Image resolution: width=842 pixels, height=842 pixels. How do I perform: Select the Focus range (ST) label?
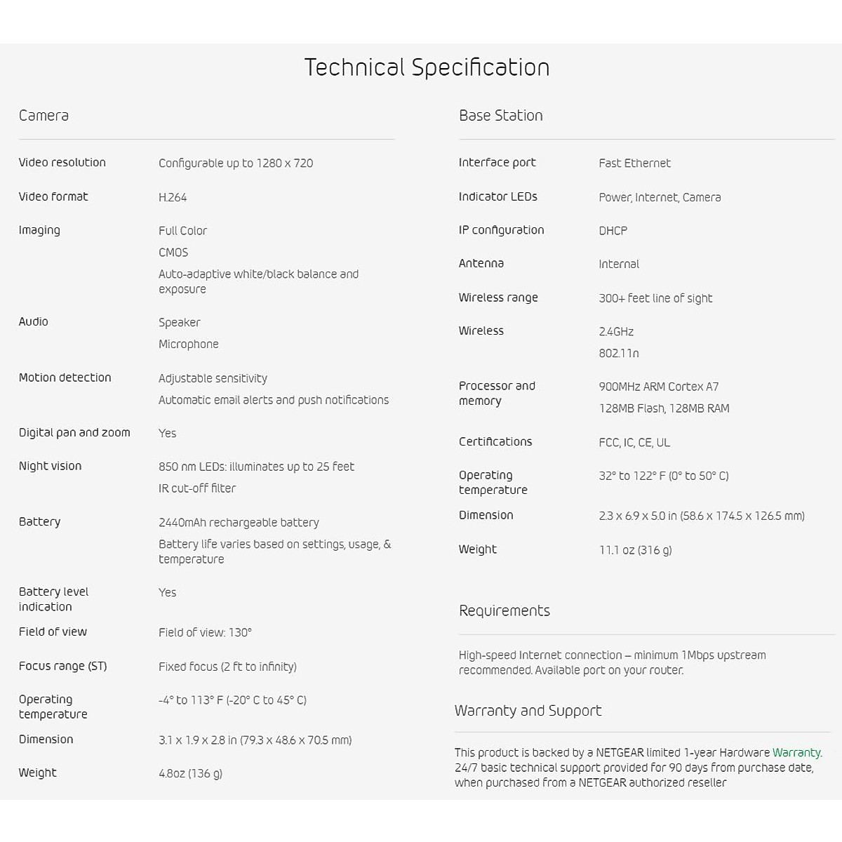(x=62, y=666)
